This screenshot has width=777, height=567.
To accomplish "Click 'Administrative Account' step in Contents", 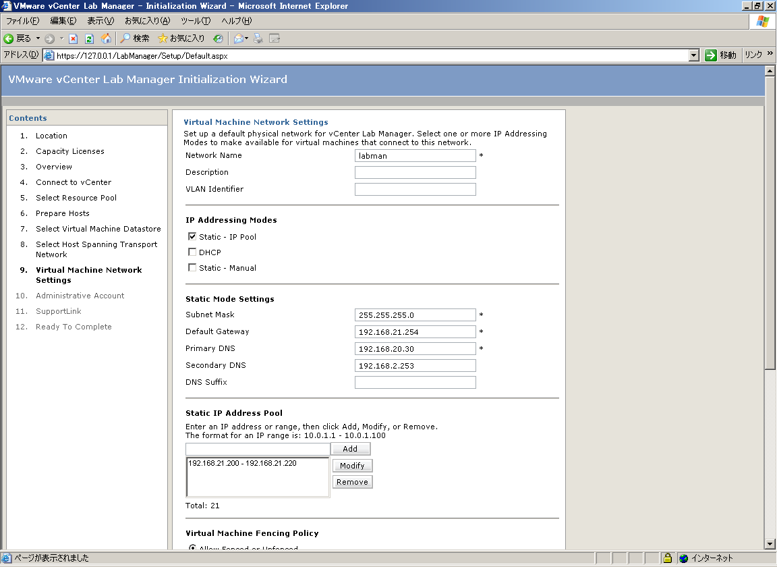I will click(x=80, y=296).
